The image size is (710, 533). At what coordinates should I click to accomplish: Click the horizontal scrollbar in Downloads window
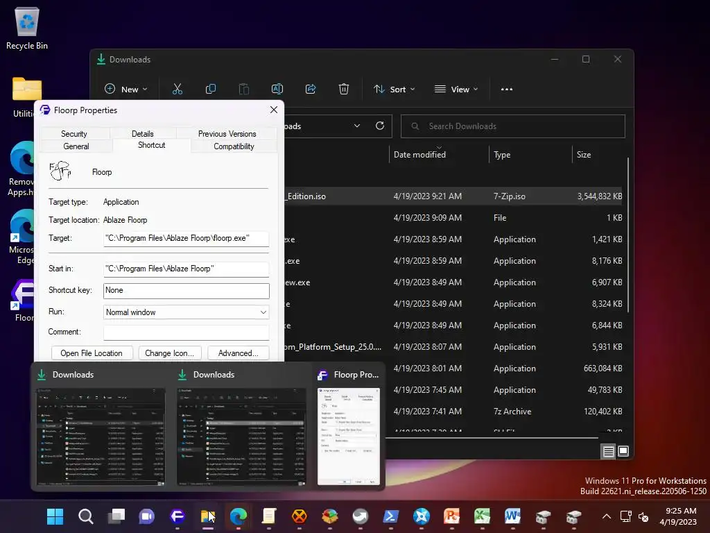[x=492, y=438]
